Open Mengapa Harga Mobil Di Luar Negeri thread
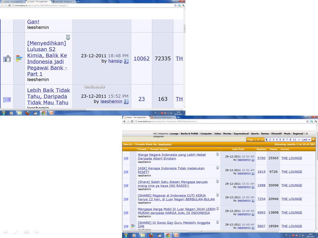Viewport: 318px width, 238px height. (176, 211)
